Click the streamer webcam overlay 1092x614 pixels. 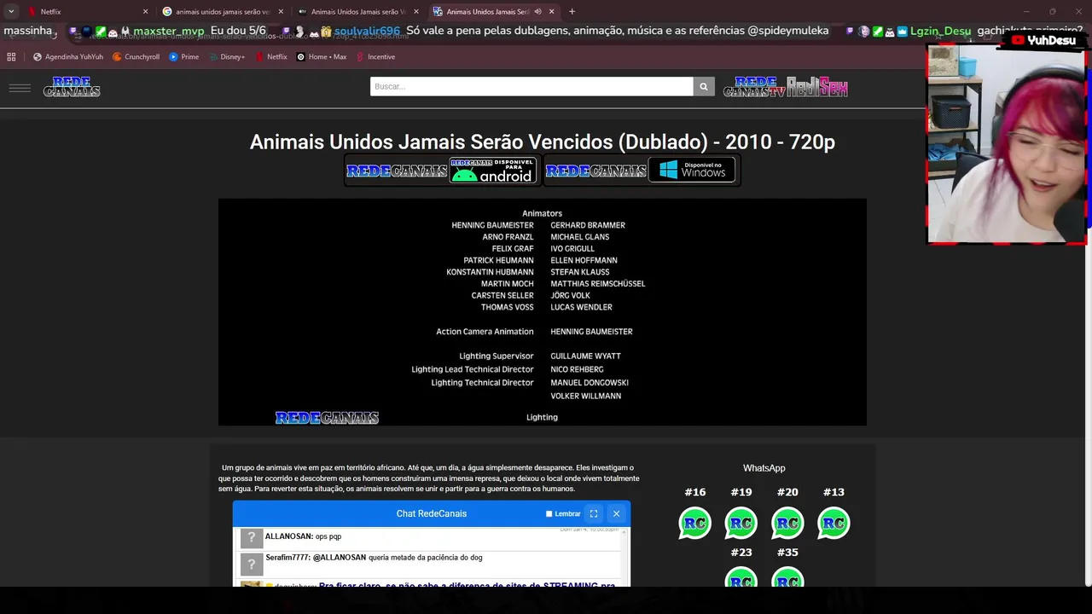click(1007, 144)
